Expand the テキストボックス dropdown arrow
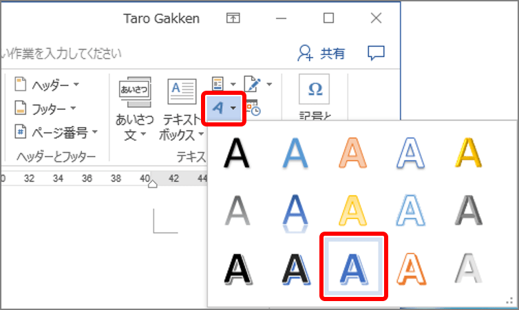This screenshot has height=310, width=519. click(x=201, y=134)
